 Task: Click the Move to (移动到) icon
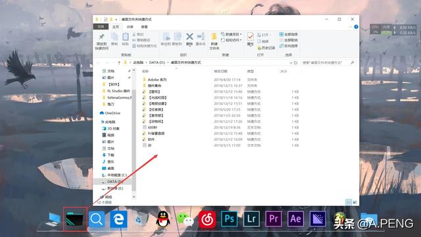coord(166,39)
